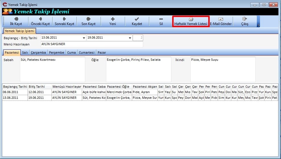Exit the form with Çıkış

pos(245,21)
